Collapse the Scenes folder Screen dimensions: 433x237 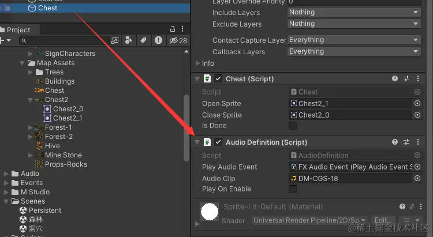pyautogui.click(x=6, y=201)
